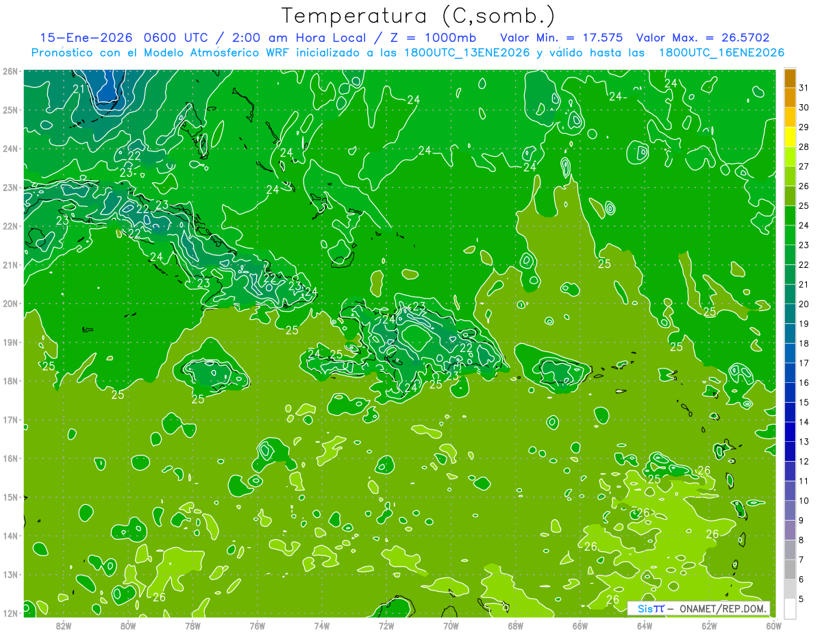Click latitude axis label "13N"

point(10,575)
